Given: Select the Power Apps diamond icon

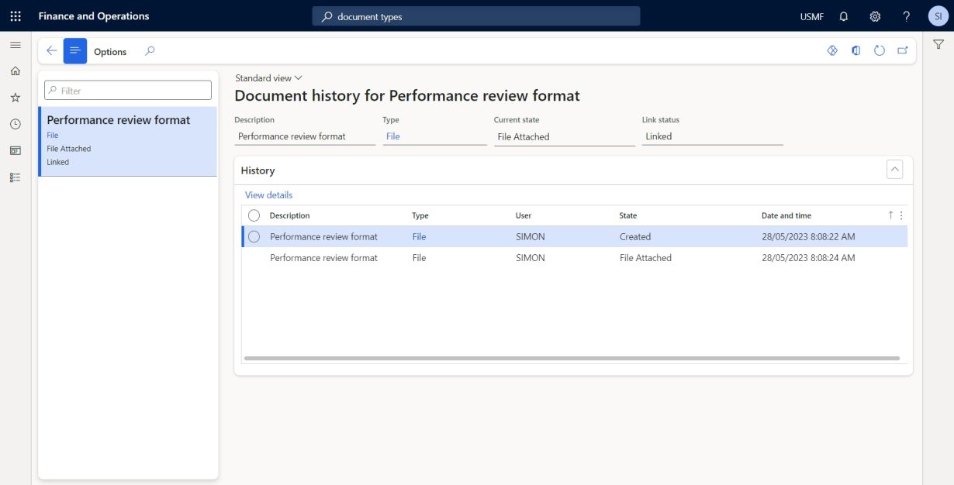Looking at the screenshot, I should point(831,50).
